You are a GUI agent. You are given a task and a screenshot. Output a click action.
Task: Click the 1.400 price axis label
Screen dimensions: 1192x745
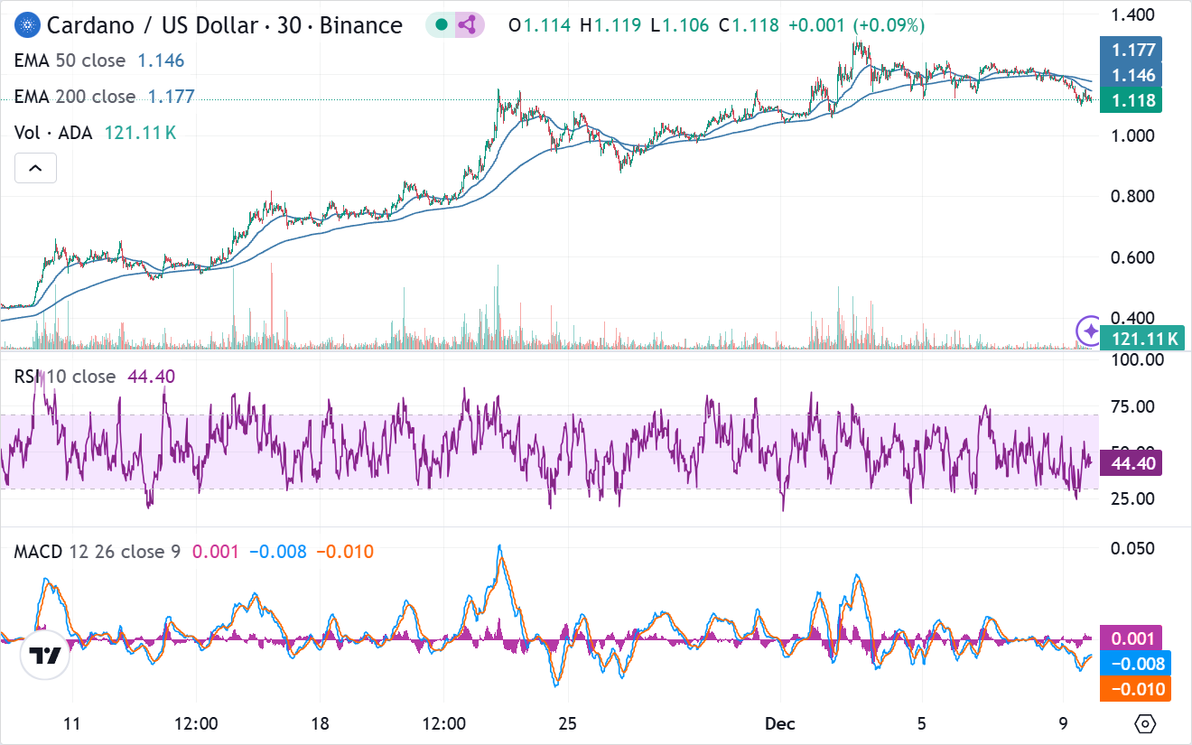pos(1131,14)
